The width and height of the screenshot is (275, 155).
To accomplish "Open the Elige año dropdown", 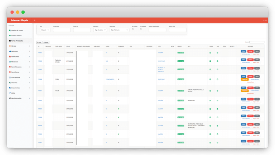I will click(45, 30).
